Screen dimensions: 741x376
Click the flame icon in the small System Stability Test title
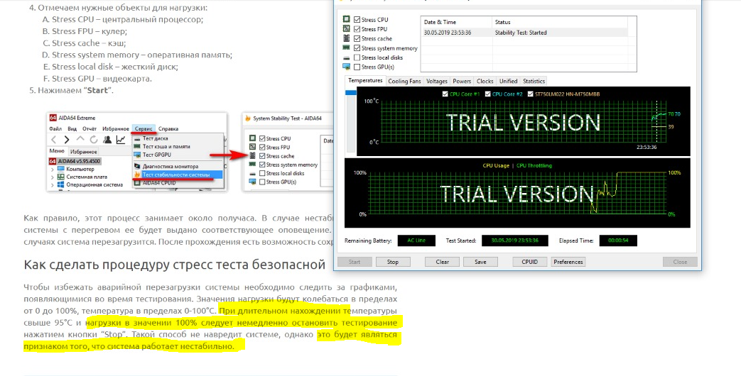pos(247,118)
